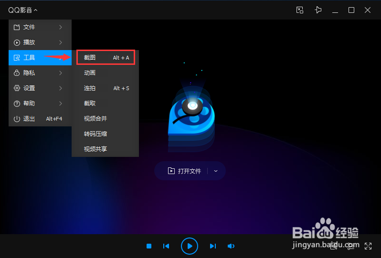Expand the 文件 submenu
381x258 pixels.
(40, 27)
